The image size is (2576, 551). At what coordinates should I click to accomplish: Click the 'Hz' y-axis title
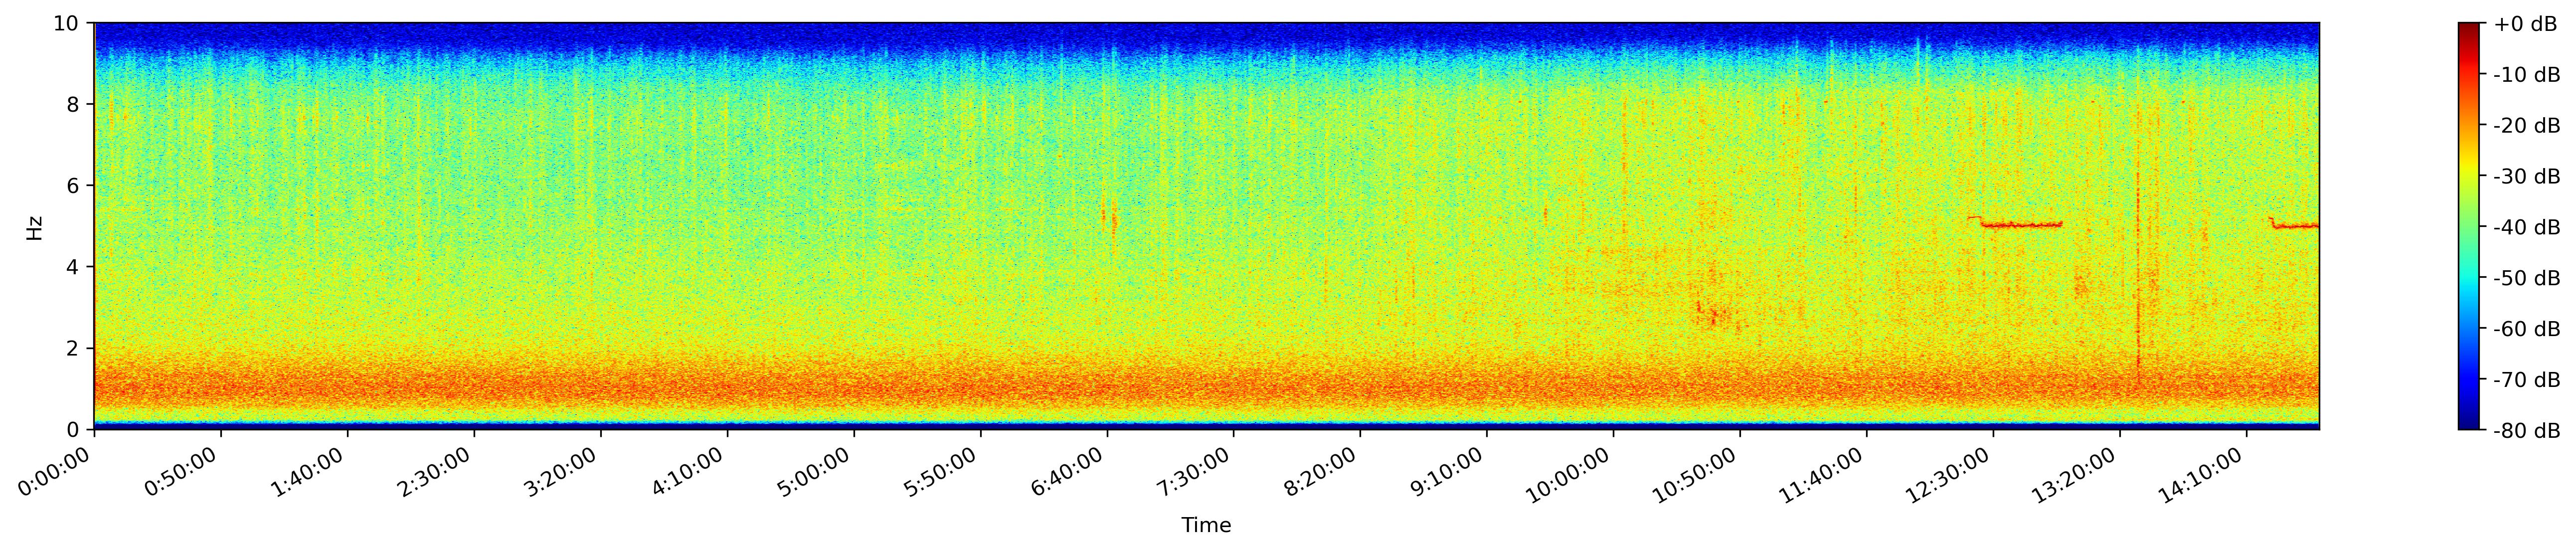click(x=35, y=227)
